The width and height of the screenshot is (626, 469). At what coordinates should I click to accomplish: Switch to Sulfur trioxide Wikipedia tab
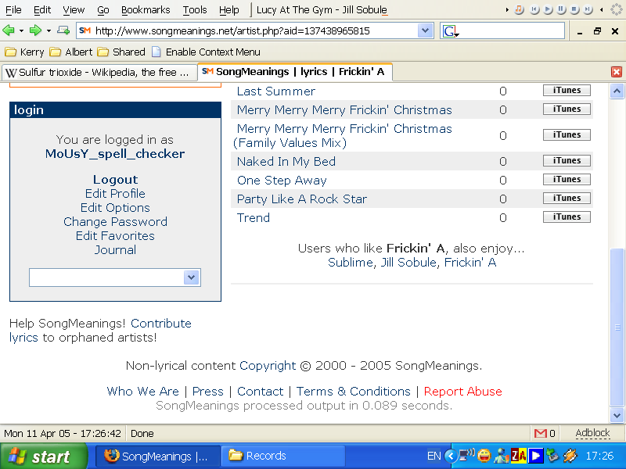click(x=99, y=73)
